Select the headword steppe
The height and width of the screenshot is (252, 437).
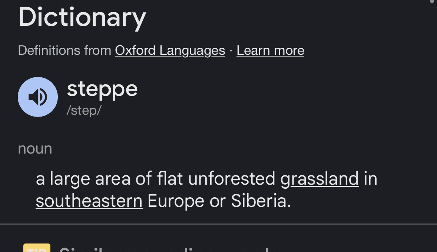click(102, 89)
